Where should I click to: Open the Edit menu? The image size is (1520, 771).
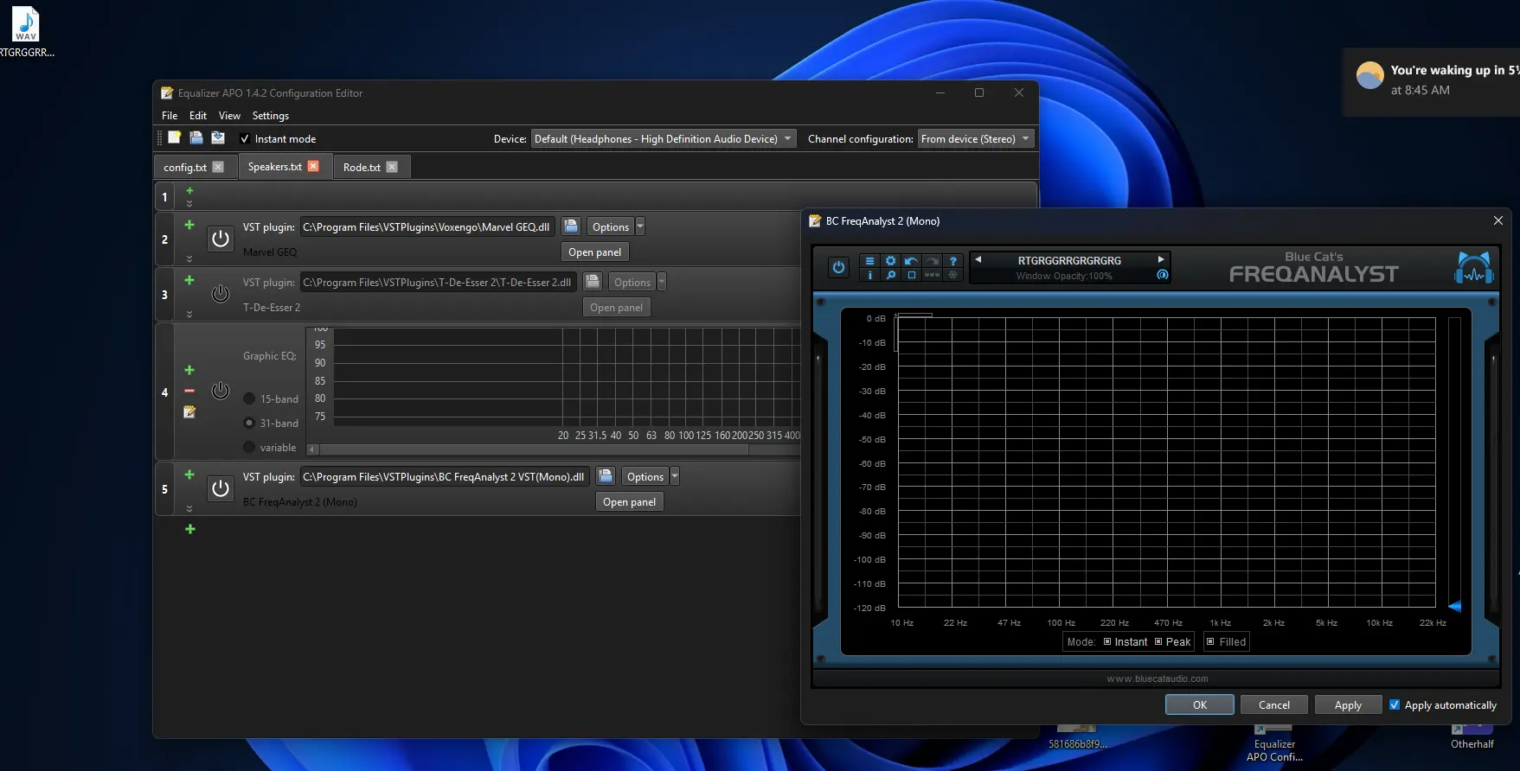(198, 116)
